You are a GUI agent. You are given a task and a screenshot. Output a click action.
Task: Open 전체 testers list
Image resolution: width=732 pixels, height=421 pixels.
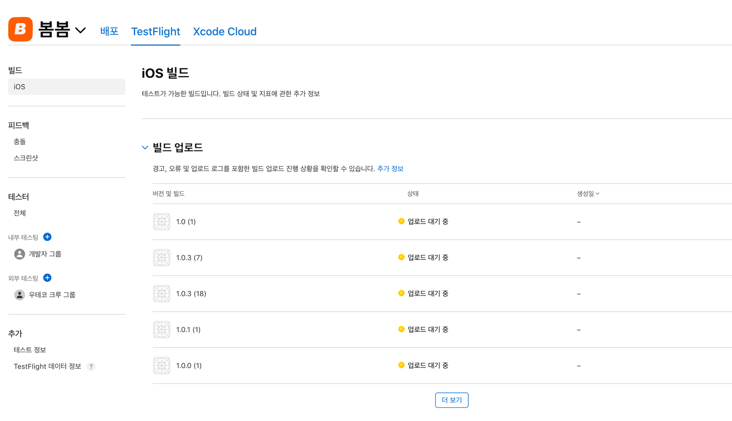pyautogui.click(x=20, y=213)
